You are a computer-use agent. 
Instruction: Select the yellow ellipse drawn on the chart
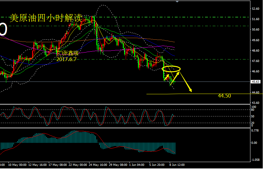pos(171,68)
